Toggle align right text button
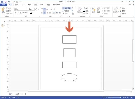 click(47, 13)
